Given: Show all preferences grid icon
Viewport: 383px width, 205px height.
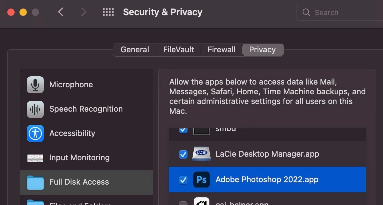Looking at the screenshot, I should tap(108, 12).
